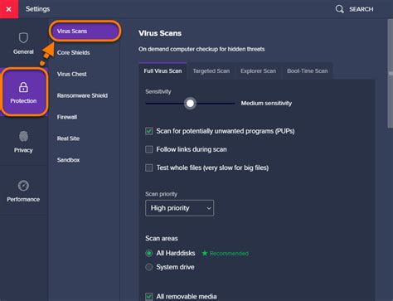Switch to Full Virus Scan tab

163,71
